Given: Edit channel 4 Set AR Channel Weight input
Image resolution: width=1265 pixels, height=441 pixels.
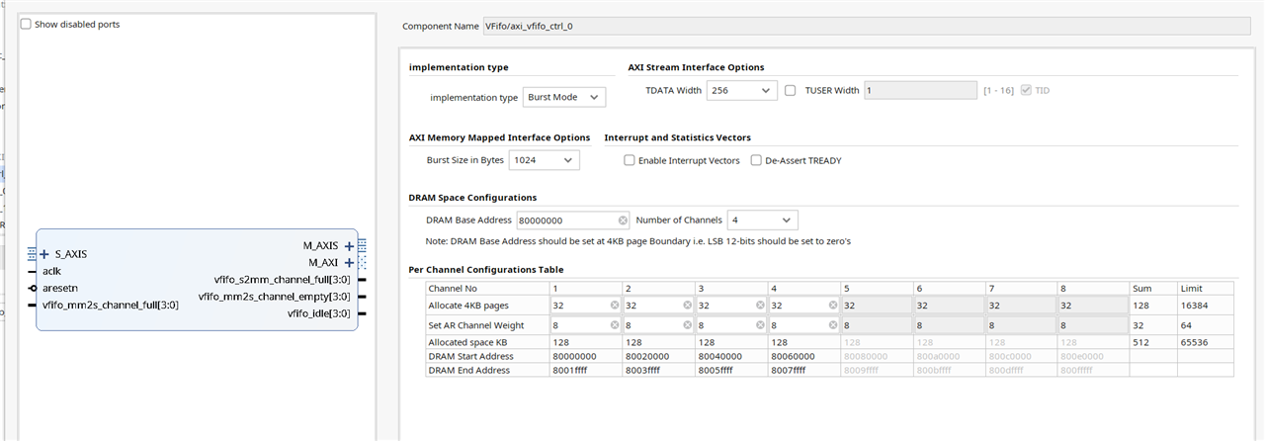Looking at the screenshot, I should [804, 324].
